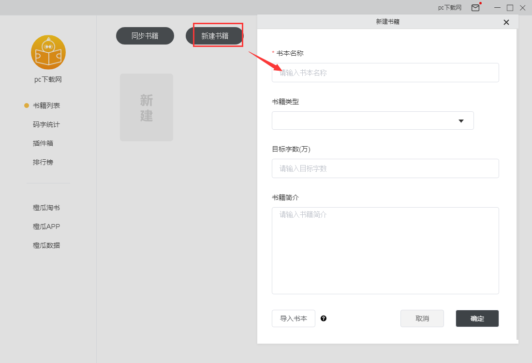Click the 新建书籍 button
The image size is (532, 363).
click(215, 36)
